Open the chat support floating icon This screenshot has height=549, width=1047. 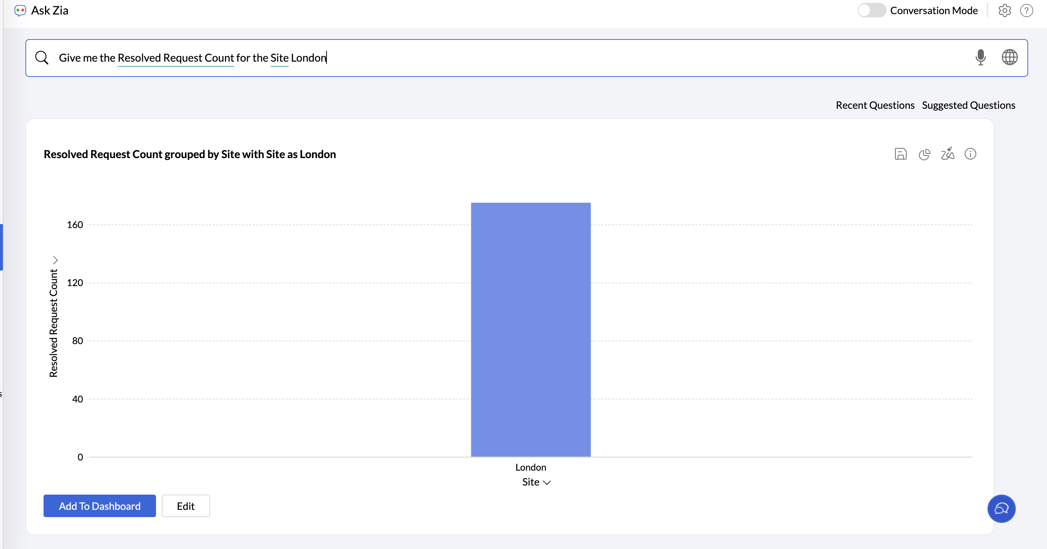[x=1001, y=508]
